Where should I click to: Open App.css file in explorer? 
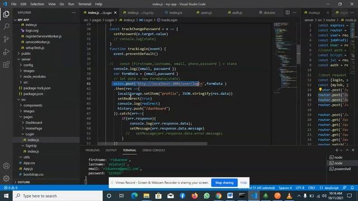[x=46, y=163]
